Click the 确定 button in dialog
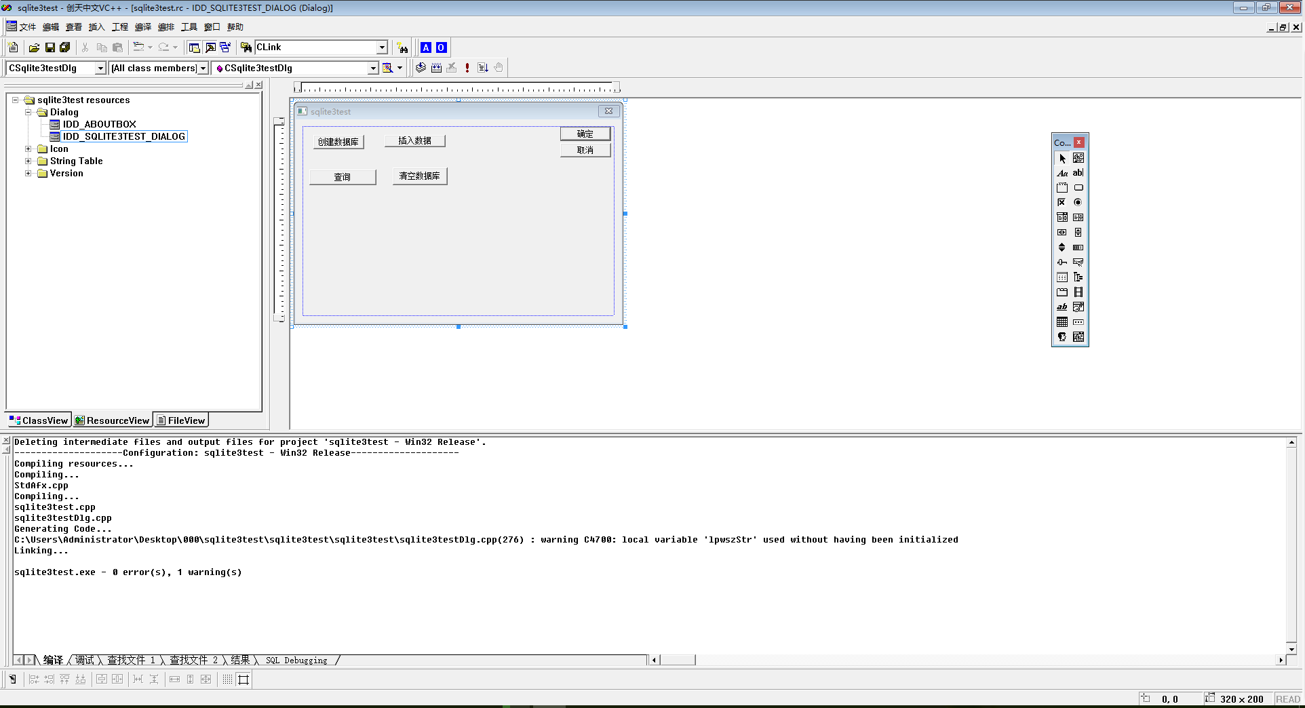 point(585,134)
